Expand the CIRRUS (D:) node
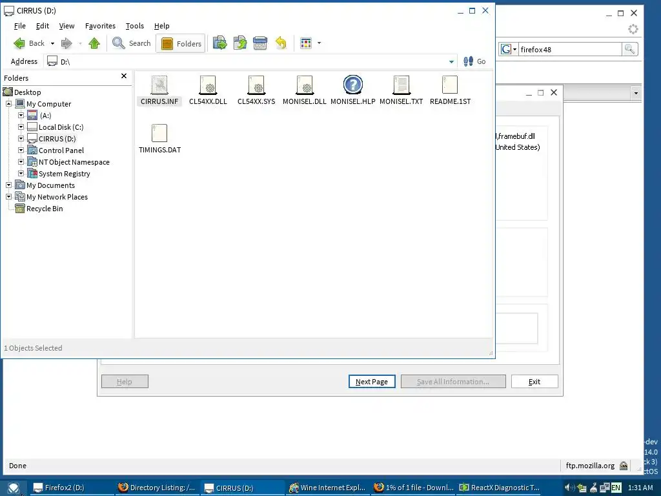Viewport: 661px width, 496px height. click(21, 138)
